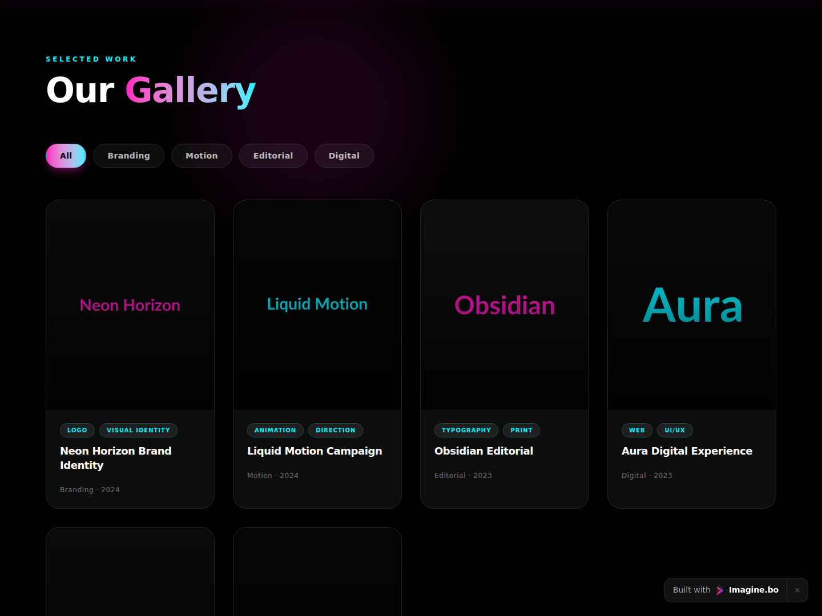Open Neon Horizon Brand Identity title
Image resolution: width=822 pixels, height=616 pixels.
(116, 458)
